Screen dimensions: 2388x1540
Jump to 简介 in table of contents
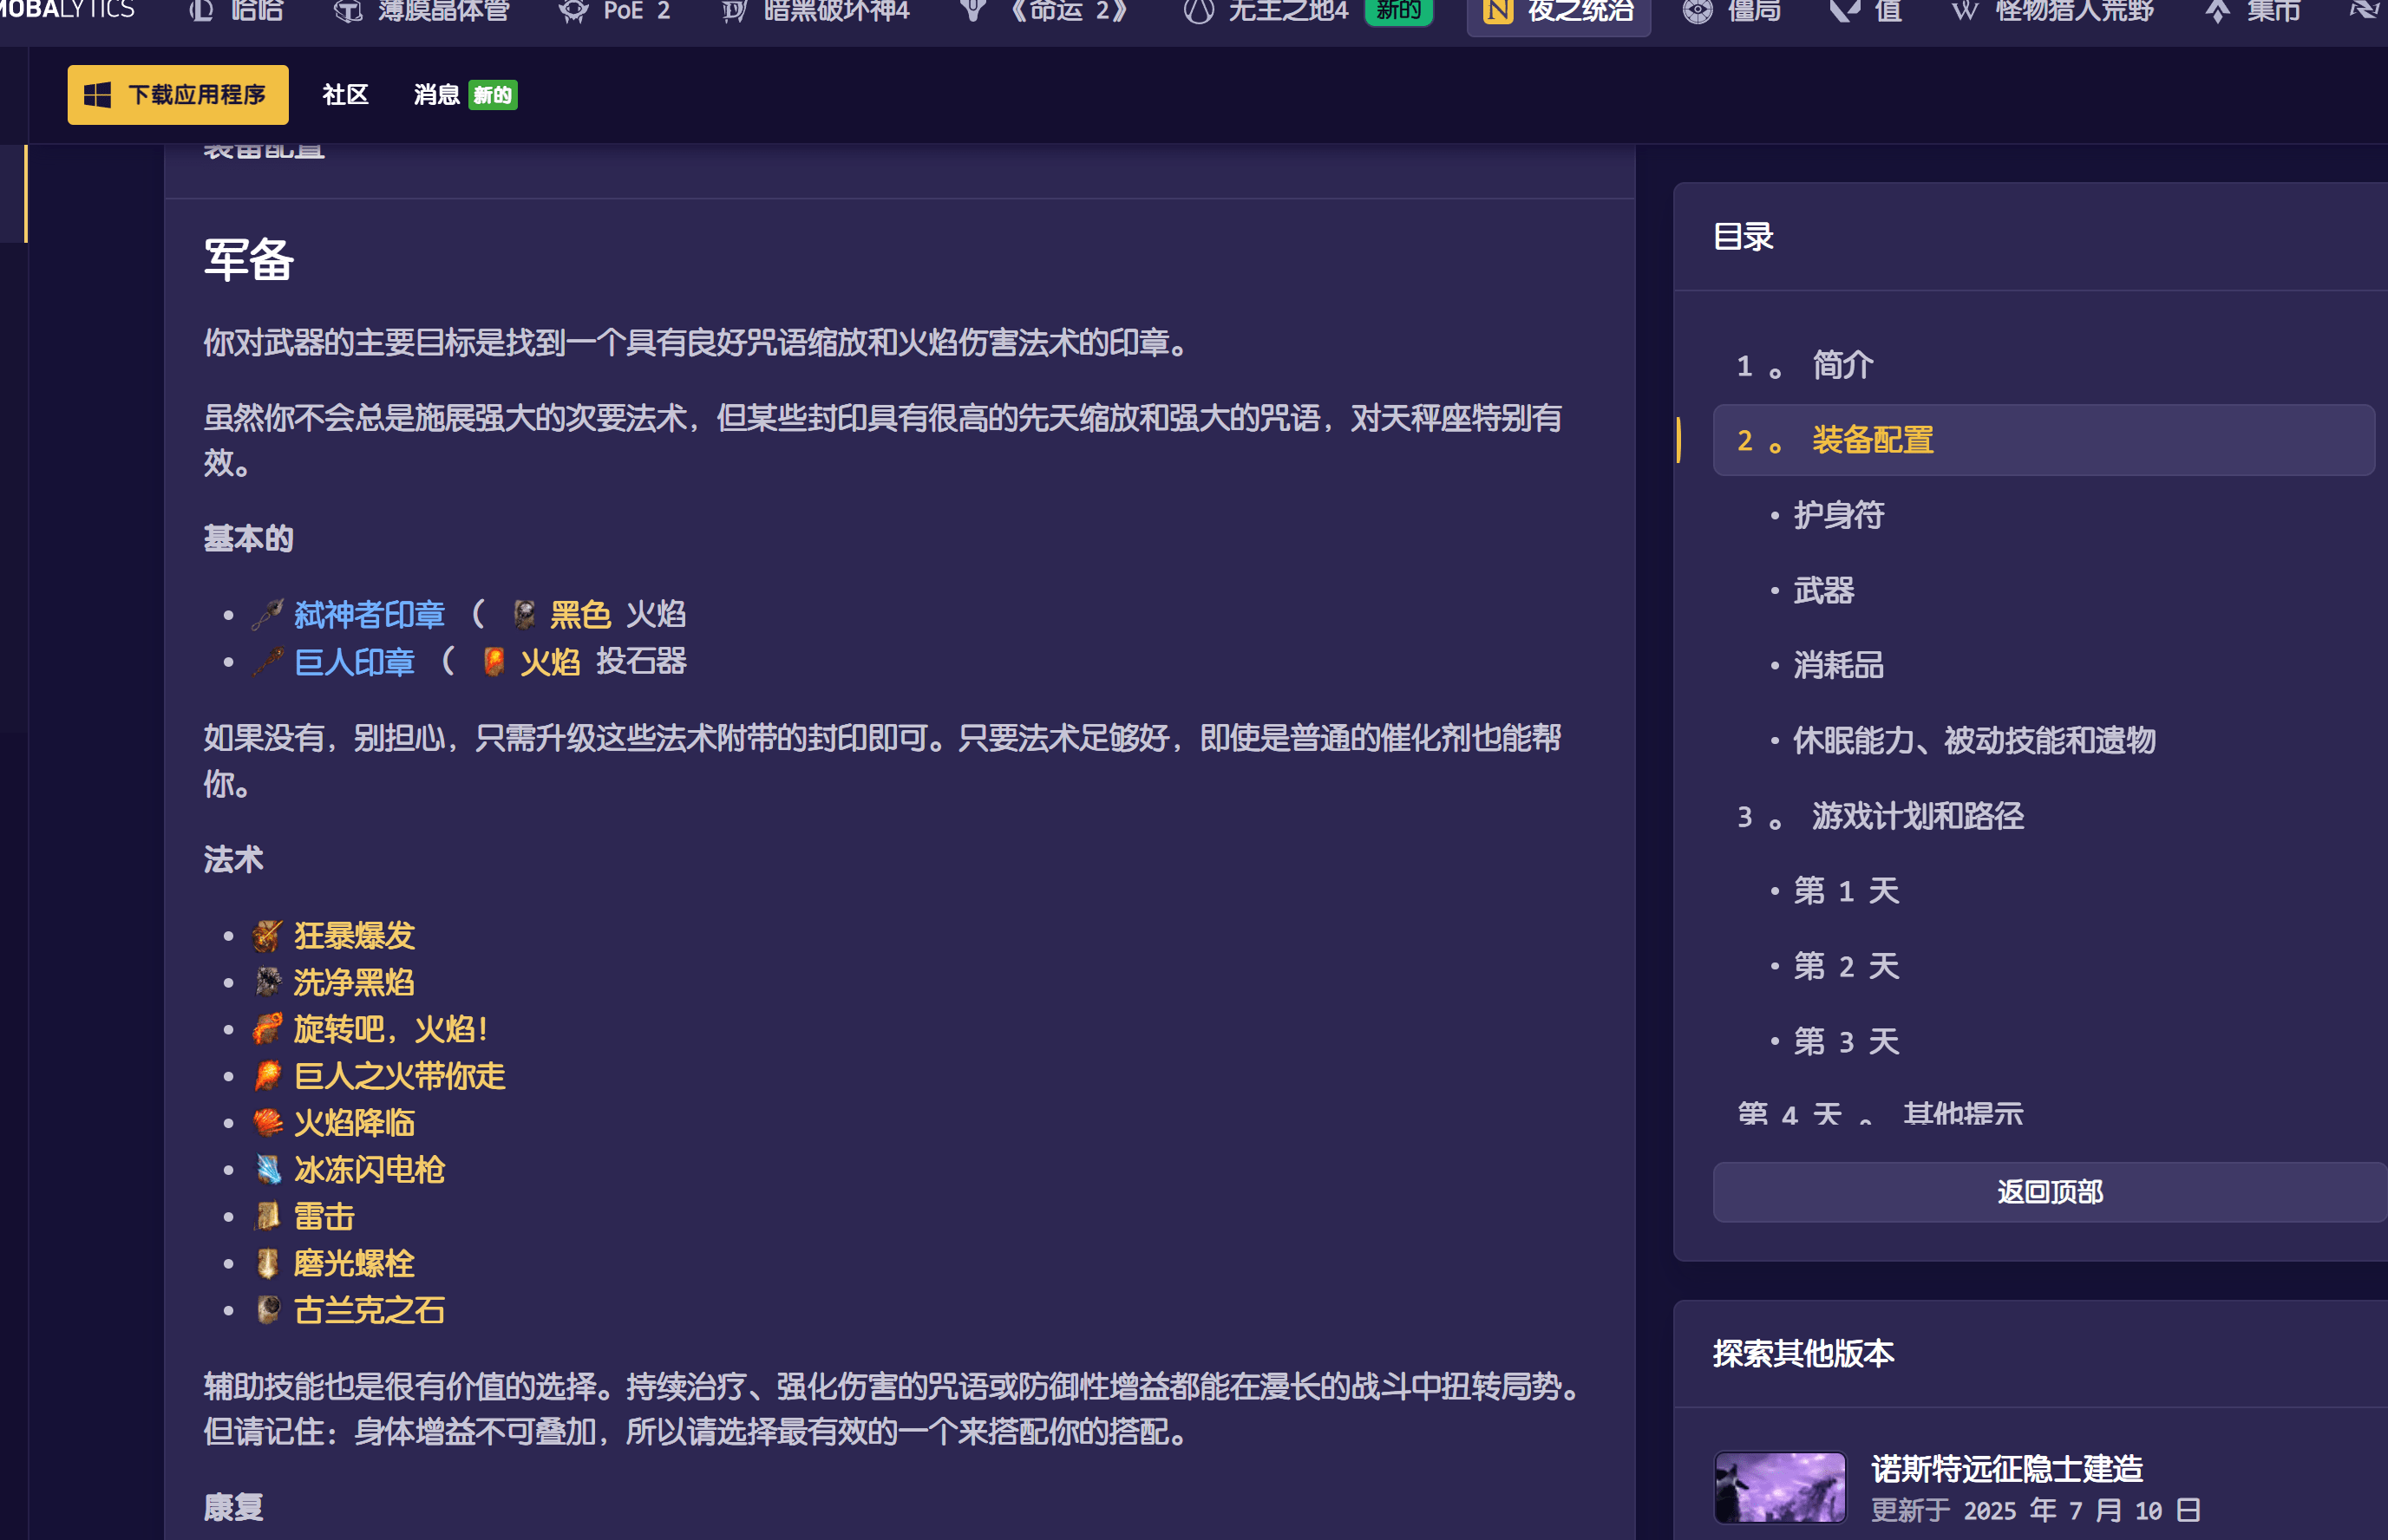[1842, 365]
